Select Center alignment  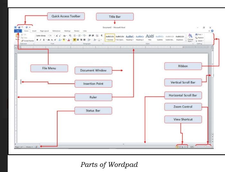click(78, 40)
